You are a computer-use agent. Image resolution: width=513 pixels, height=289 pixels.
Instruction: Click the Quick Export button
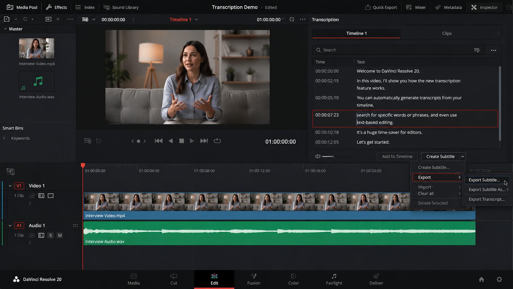point(381,7)
